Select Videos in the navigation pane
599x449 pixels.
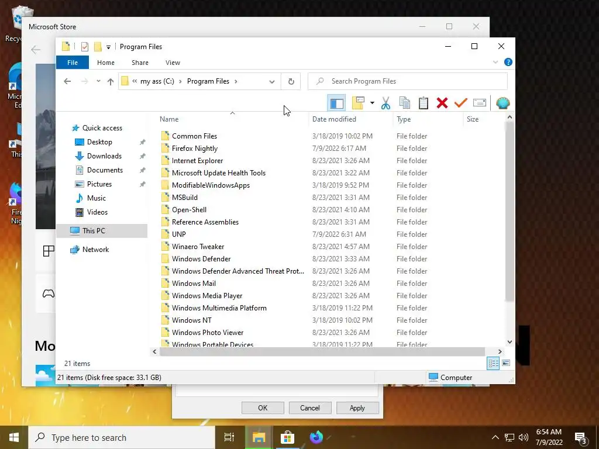click(98, 212)
